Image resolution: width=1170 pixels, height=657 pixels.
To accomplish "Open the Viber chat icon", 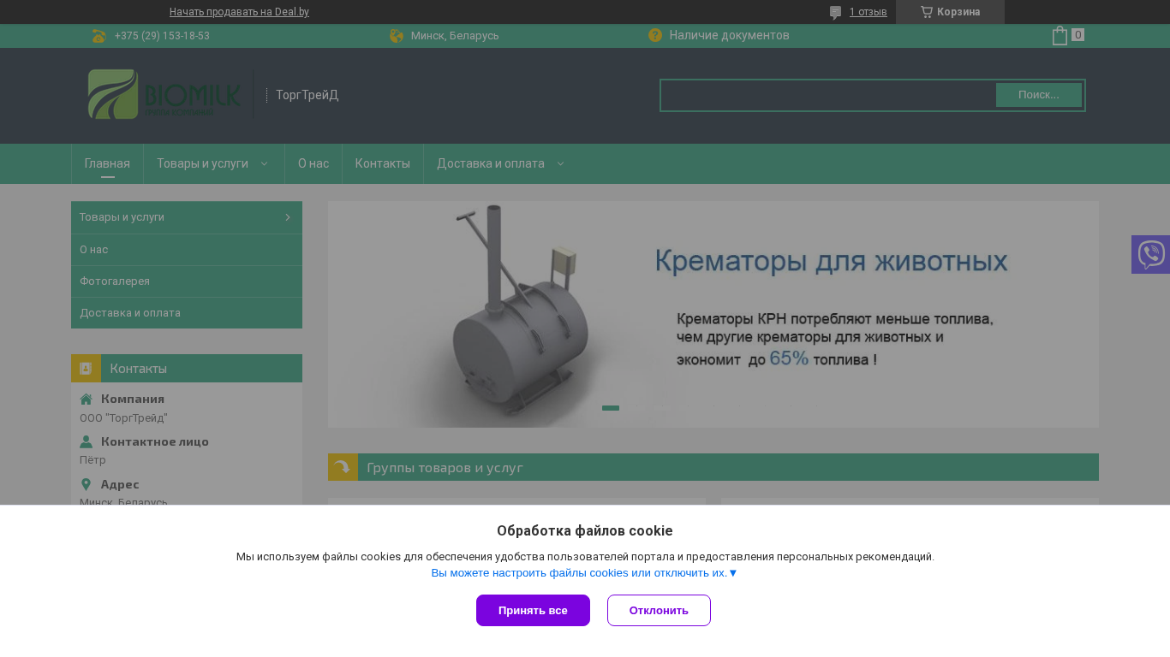I will tap(1150, 254).
